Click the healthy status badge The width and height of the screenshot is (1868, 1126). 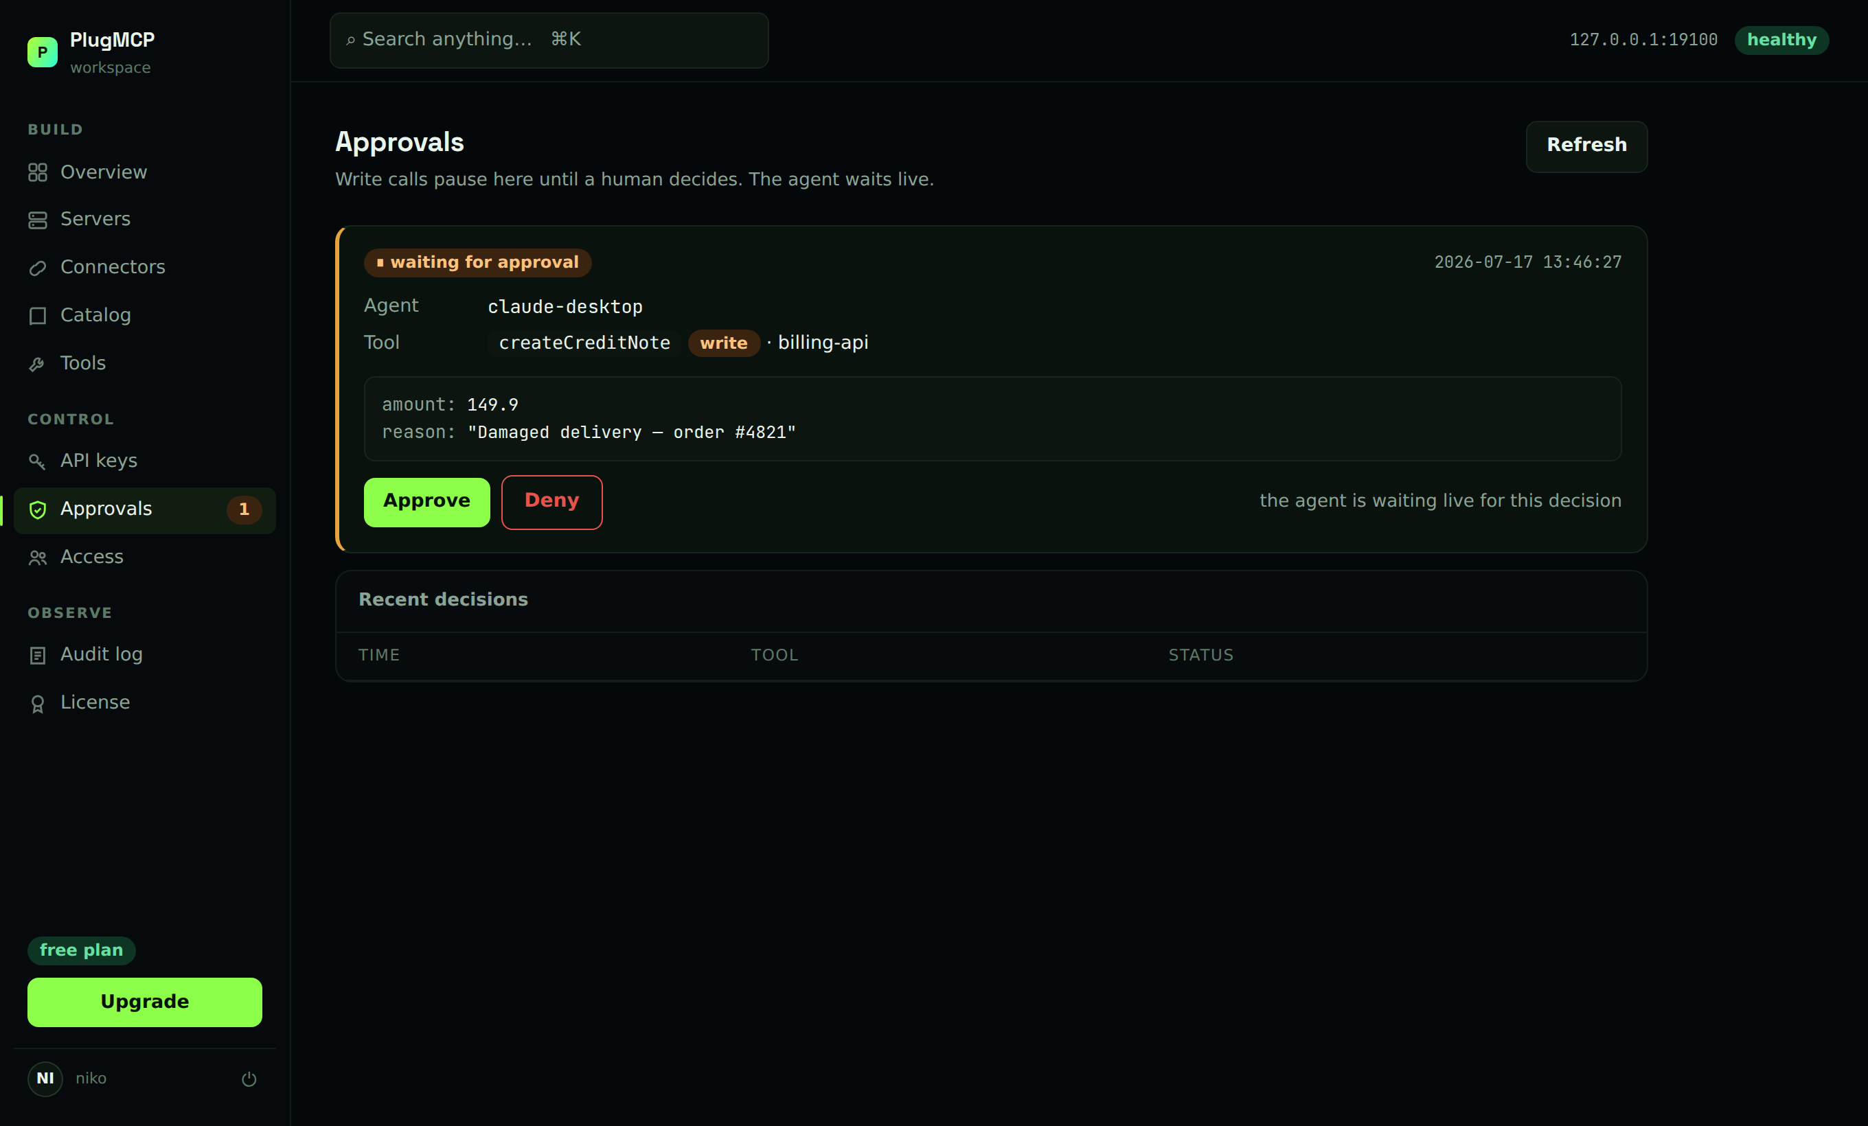(x=1781, y=40)
